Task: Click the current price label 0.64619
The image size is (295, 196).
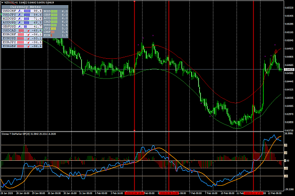Action: (289, 70)
